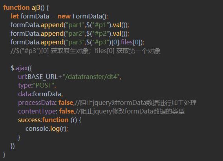
Task: Click console.log(r) statement
Action: [x=47, y=129]
